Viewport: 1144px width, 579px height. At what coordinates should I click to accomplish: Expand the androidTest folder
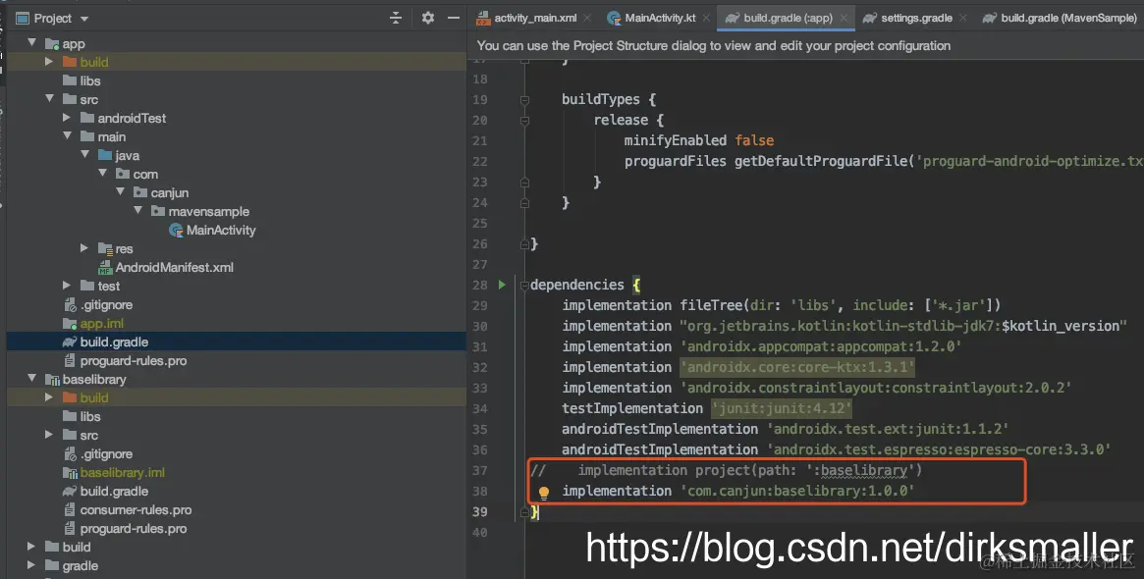[67, 118]
